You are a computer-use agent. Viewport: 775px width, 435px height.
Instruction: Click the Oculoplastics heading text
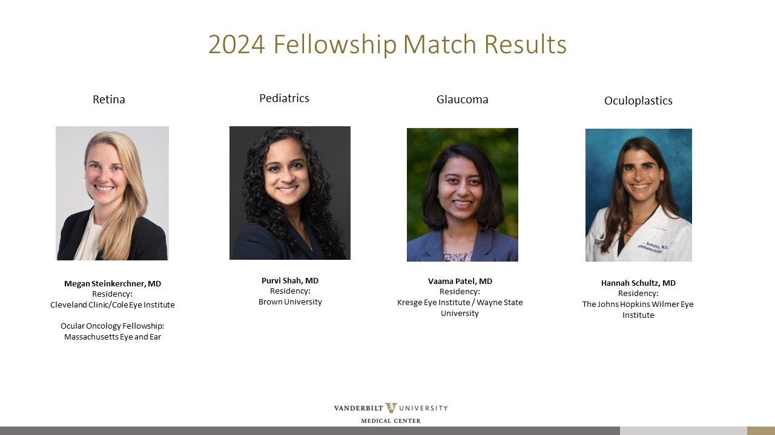(638, 101)
